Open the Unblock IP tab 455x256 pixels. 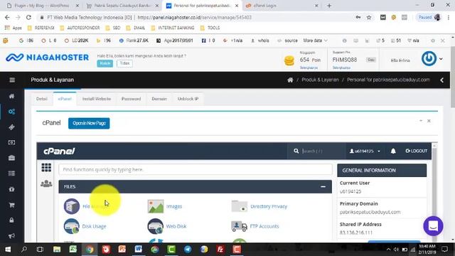click(188, 99)
